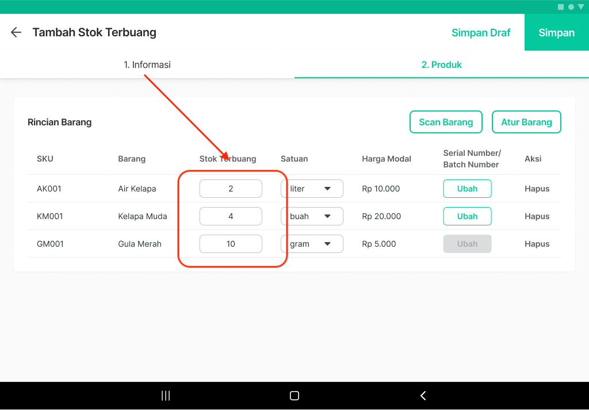Click the item name Air Kelapa
589x410 pixels.
[x=137, y=189]
